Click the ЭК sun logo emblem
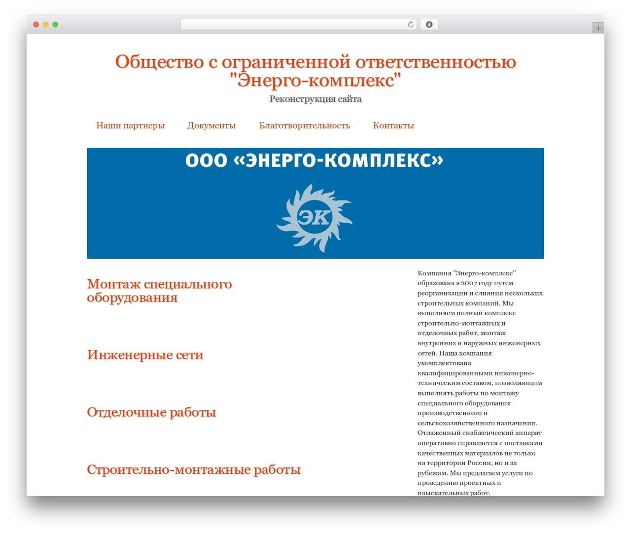This screenshot has height=534, width=631. (315, 218)
